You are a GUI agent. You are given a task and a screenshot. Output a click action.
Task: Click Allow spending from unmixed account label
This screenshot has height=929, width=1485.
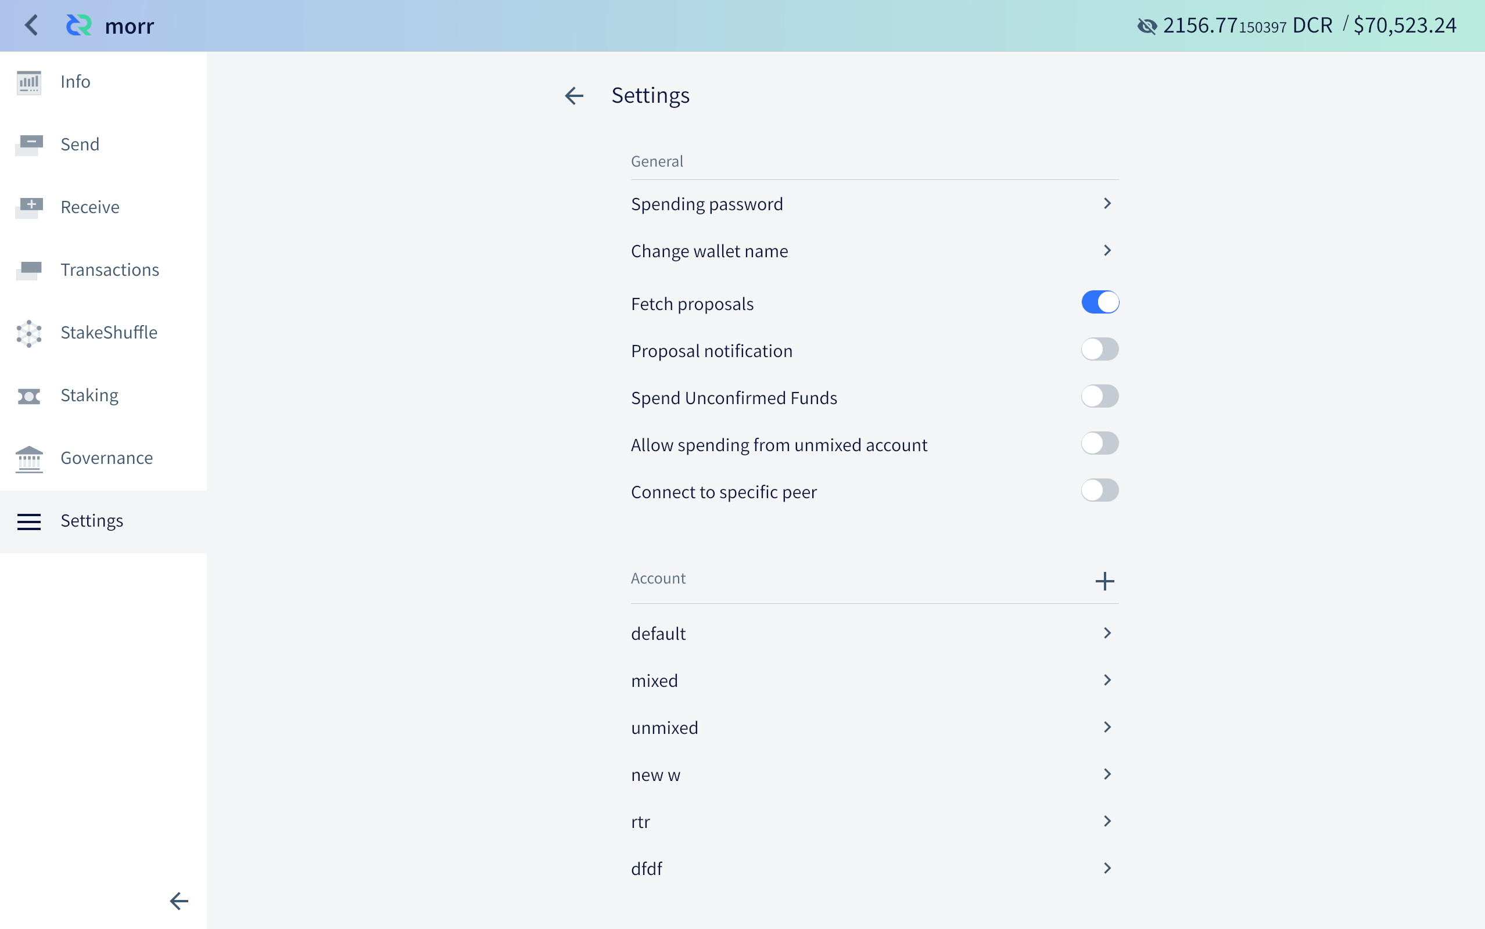779,445
